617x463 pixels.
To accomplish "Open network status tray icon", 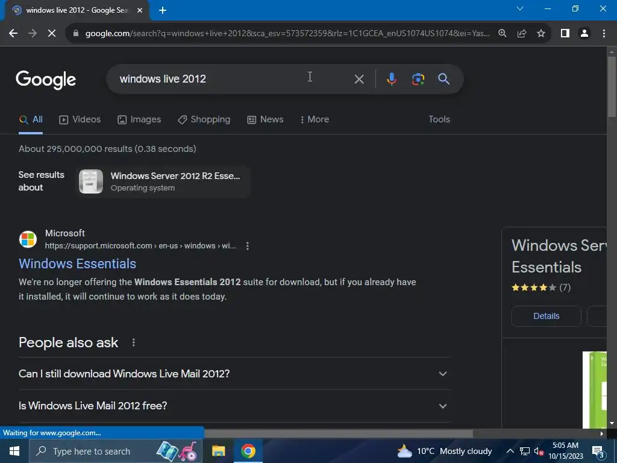I will tap(525, 451).
